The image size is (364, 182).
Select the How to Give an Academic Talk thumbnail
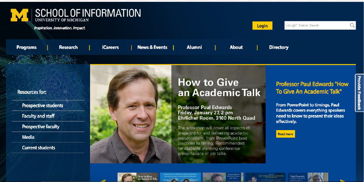click(x=138, y=177)
